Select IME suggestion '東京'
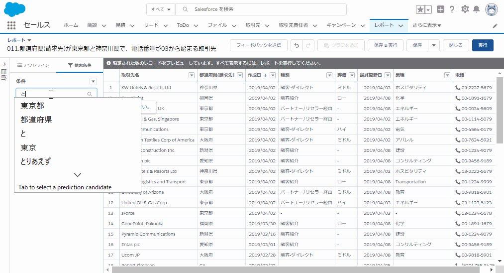 (28, 147)
